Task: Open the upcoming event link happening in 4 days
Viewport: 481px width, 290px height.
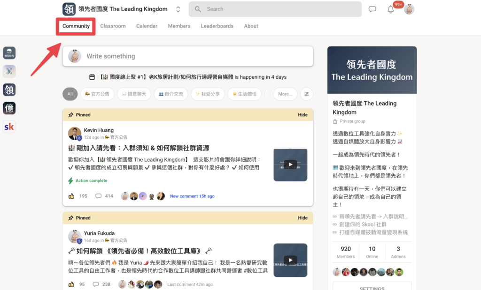Action: click(193, 77)
